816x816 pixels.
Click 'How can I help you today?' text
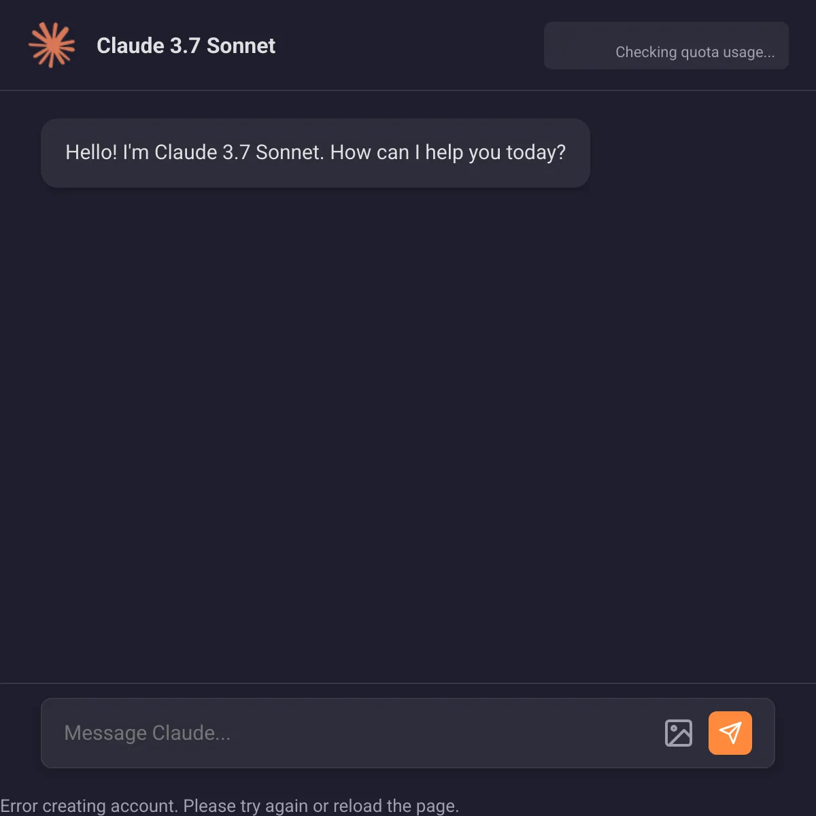[x=448, y=152]
